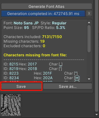Click the report panel's scrollbar thumb
99x118 pixels.
pyautogui.click(x=89, y=39)
